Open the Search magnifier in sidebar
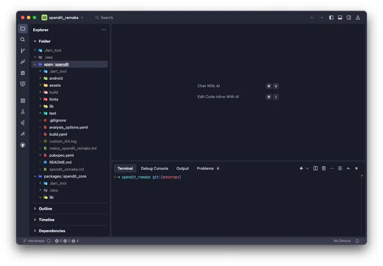383x266 pixels. 23,39
